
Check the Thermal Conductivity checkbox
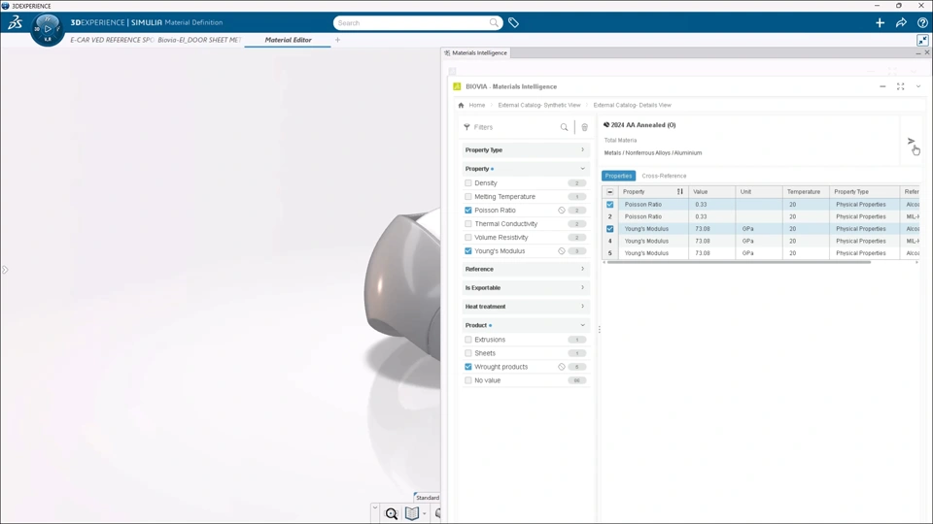468,224
